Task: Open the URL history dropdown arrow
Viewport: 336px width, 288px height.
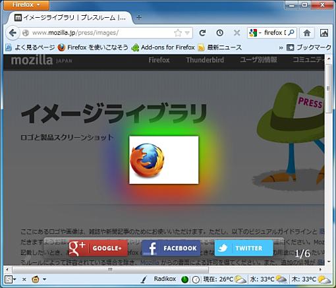Action: tap(187, 33)
